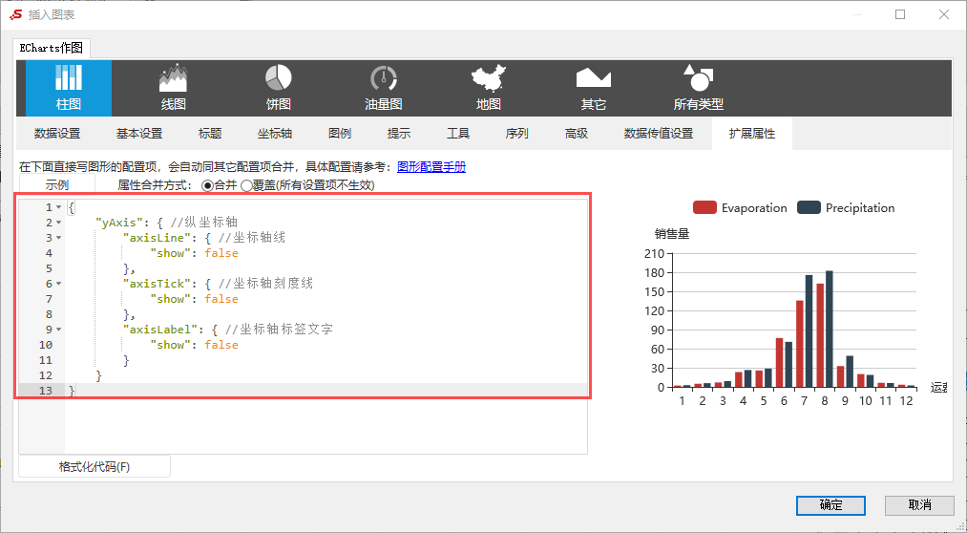The image size is (967, 533).
Task: Click the "yAxis" key in the code
Action: tap(119, 223)
